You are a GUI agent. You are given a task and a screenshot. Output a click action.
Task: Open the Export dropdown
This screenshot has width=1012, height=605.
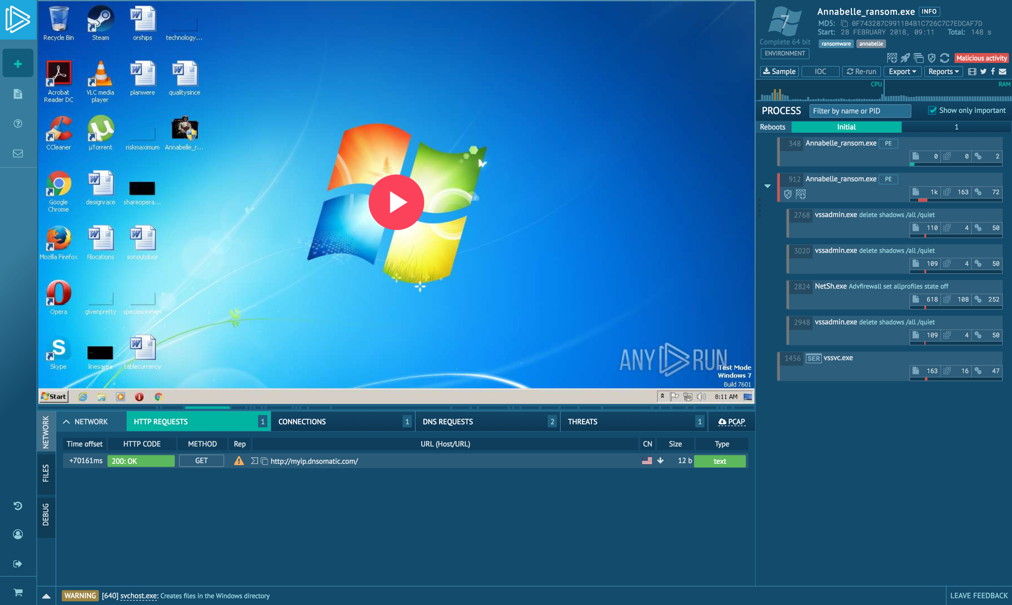click(x=902, y=71)
